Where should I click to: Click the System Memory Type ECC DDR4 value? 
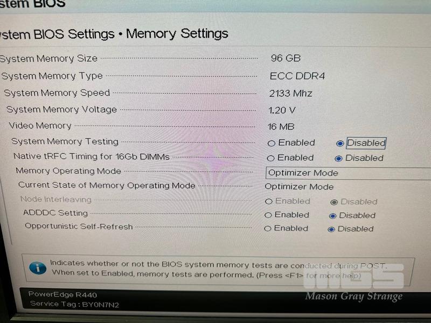pos(297,76)
